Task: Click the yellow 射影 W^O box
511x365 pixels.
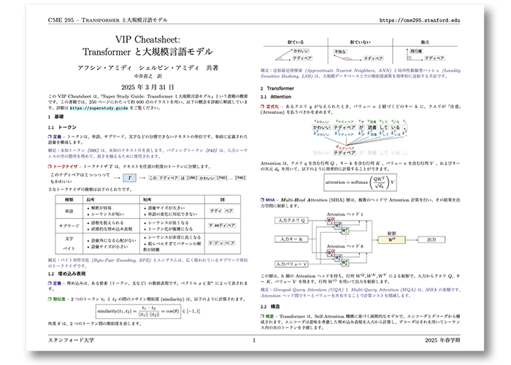Action: coord(392,240)
